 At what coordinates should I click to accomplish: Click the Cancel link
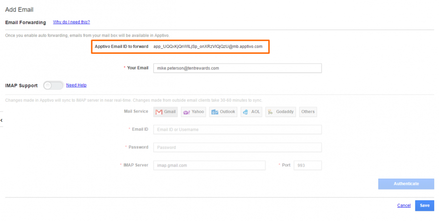click(403, 205)
